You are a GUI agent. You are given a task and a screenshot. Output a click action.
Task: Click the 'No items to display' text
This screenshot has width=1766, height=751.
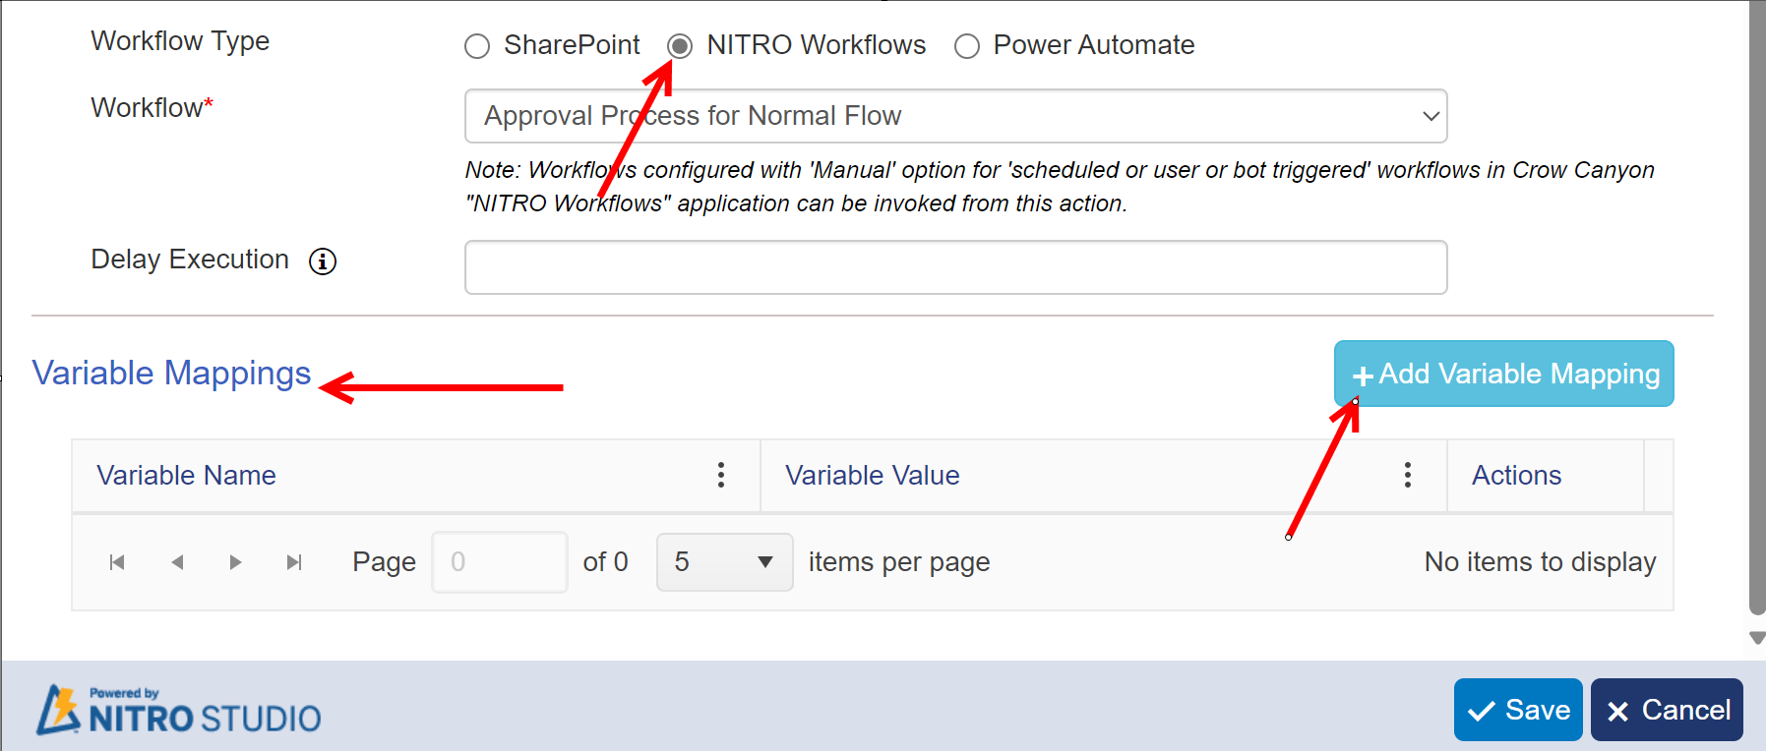tap(1540, 562)
